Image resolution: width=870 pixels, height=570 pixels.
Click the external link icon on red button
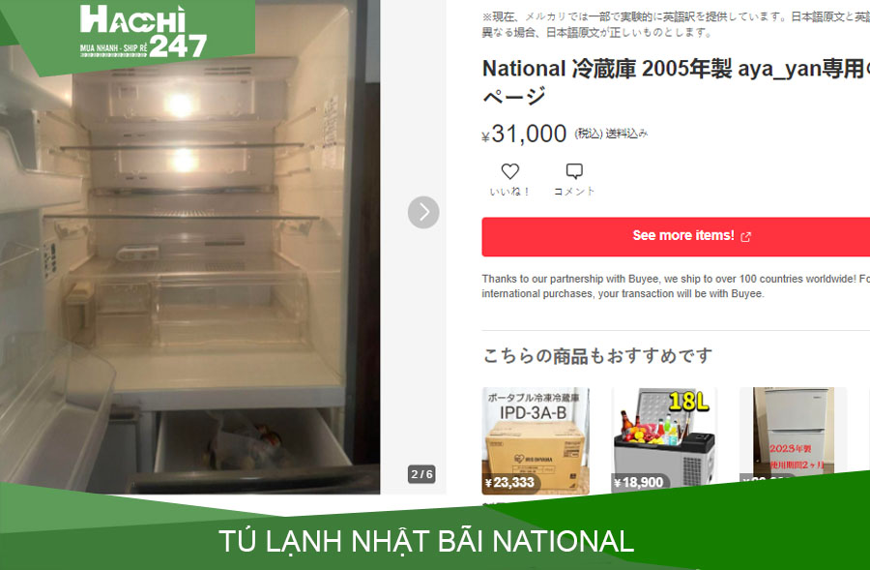(745, 237)
